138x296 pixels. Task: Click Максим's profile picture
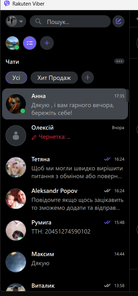pos(16,262)
